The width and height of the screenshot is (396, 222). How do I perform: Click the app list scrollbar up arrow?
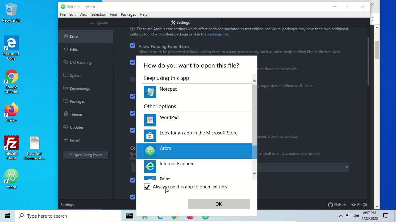254,81
